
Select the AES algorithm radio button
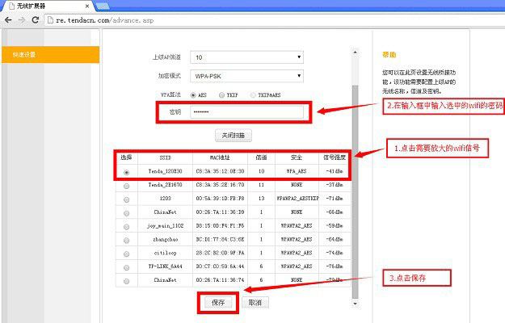point(194,94)
